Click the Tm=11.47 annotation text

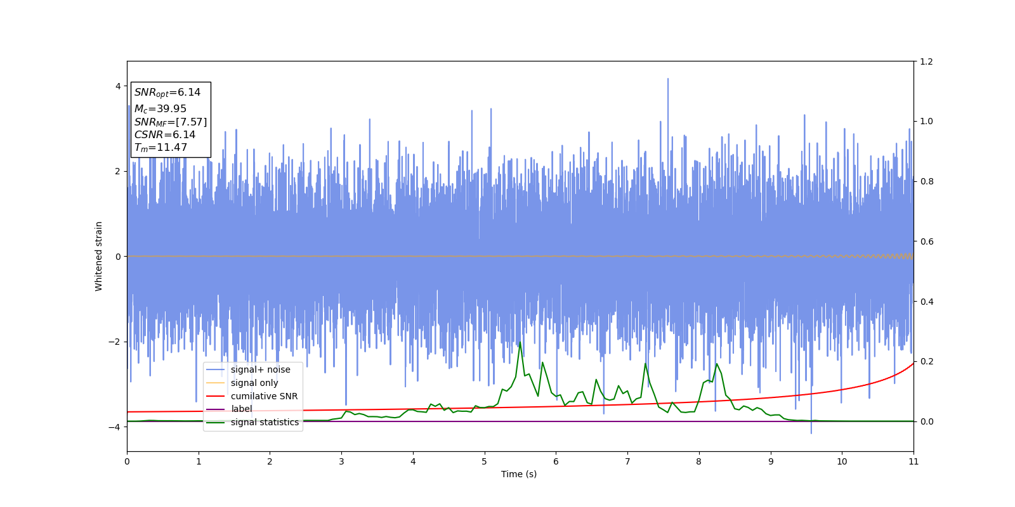(160, 148)
